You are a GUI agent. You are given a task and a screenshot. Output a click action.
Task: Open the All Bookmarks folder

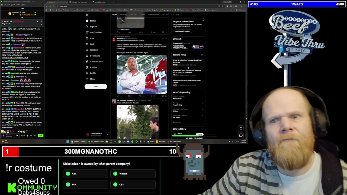pos(241,10)
